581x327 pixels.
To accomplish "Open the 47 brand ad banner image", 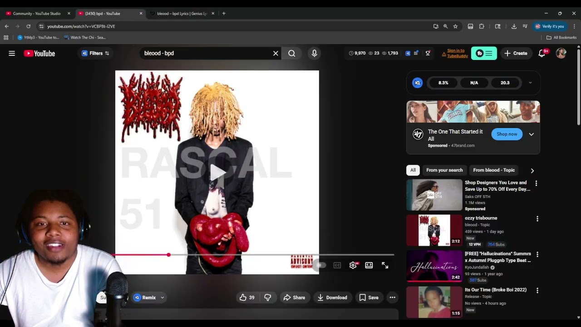I will pos(473,112).
